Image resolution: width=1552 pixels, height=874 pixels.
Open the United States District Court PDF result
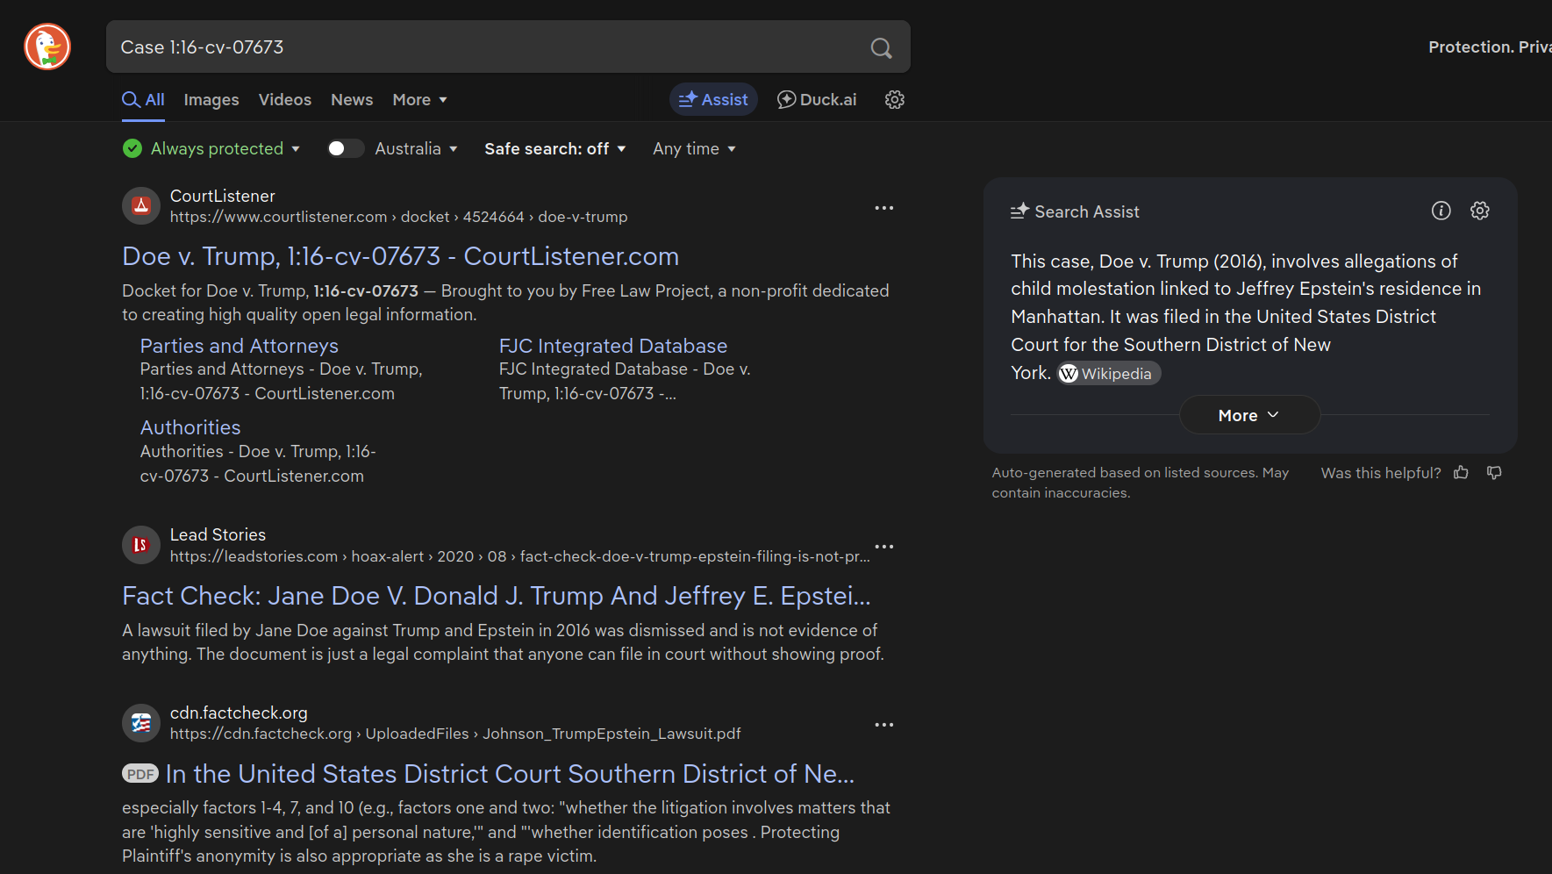(x=510, y=774)
